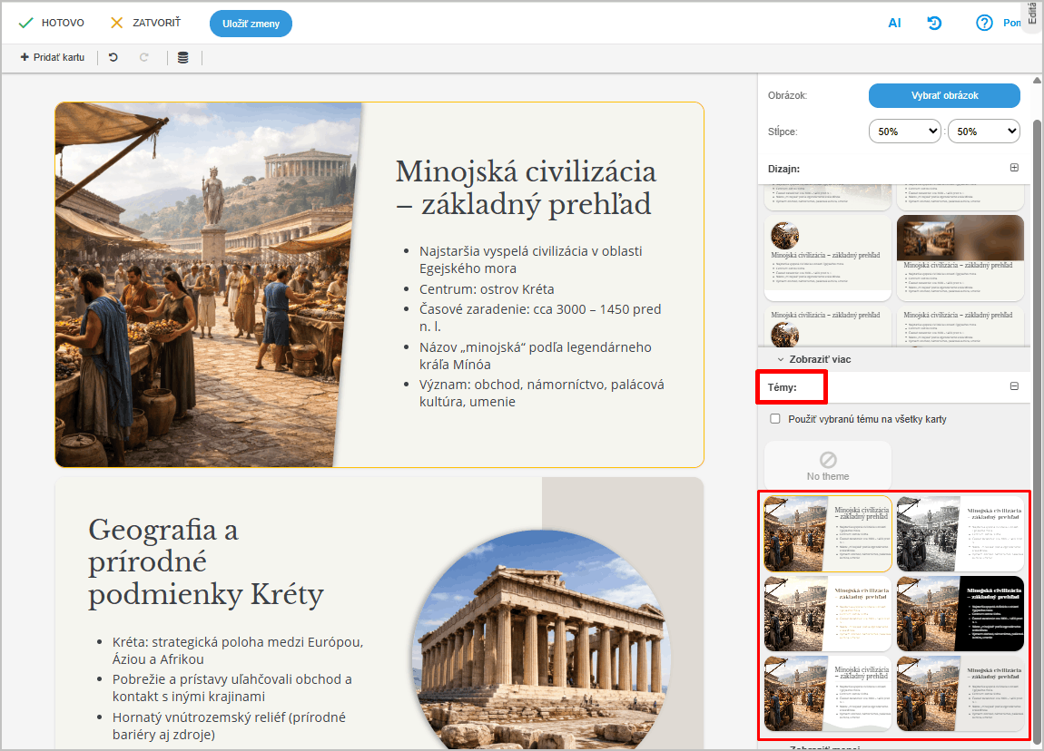
Task: Collapse the Témy section minus icon
Action: [1014, 386]
